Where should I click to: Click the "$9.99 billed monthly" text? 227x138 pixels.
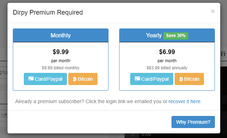pyautogui.click(x=60, y=68)
